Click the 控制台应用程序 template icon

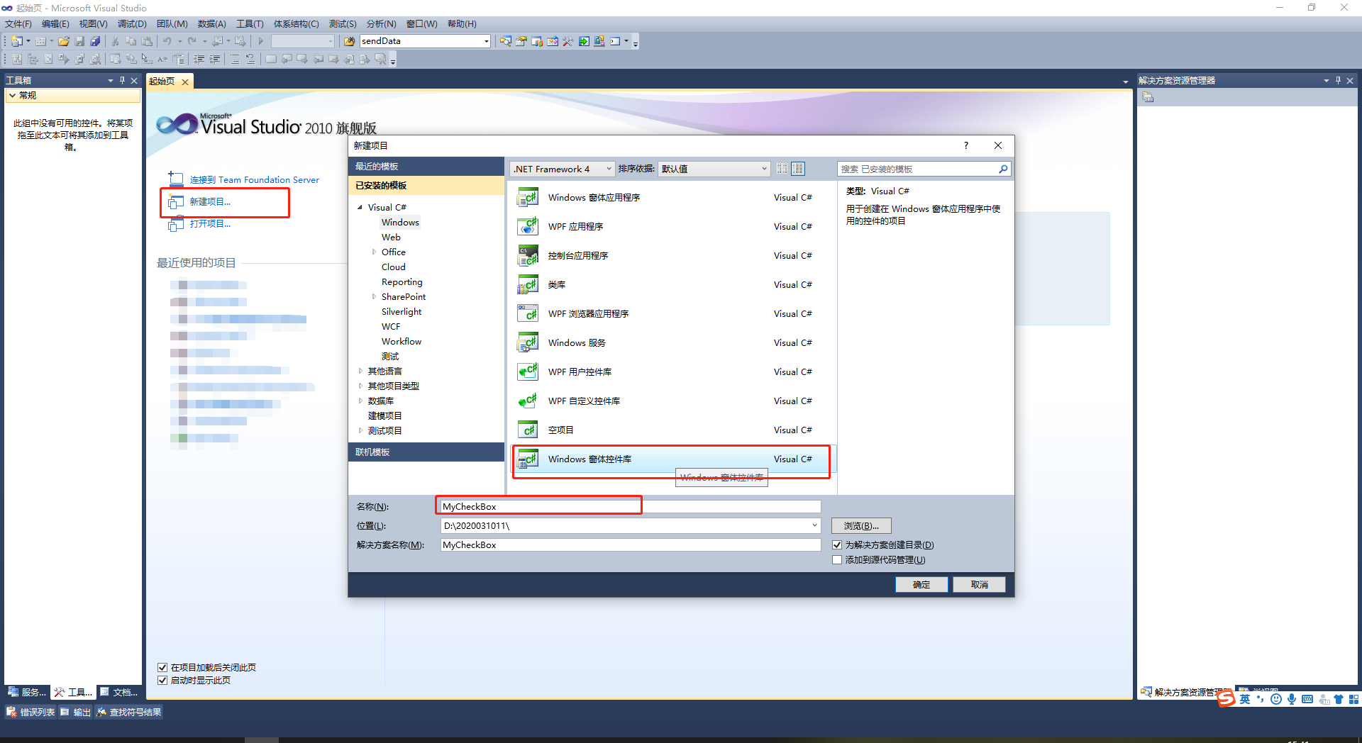(528, 255)
